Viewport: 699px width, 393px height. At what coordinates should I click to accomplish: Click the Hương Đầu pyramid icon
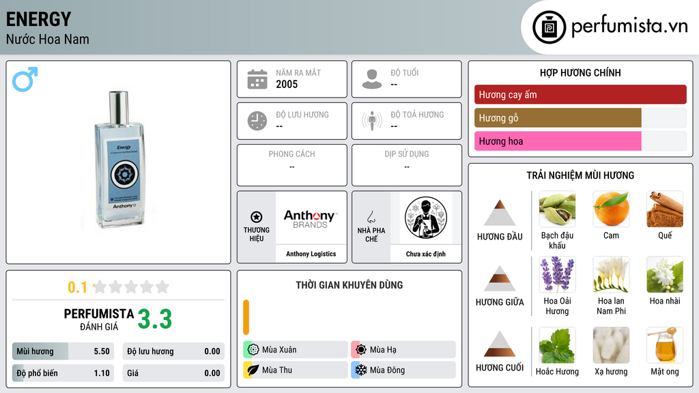click(499, 213)
